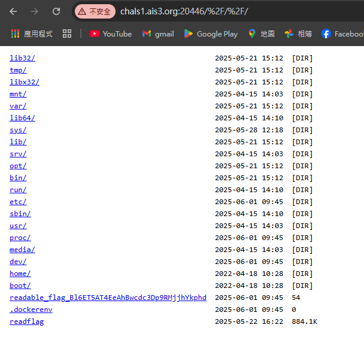Image resolution: width=364 pixels, height=364 pixels.
Task: Click the 884.1K size of readflag
Action: [x=304, y=321]
